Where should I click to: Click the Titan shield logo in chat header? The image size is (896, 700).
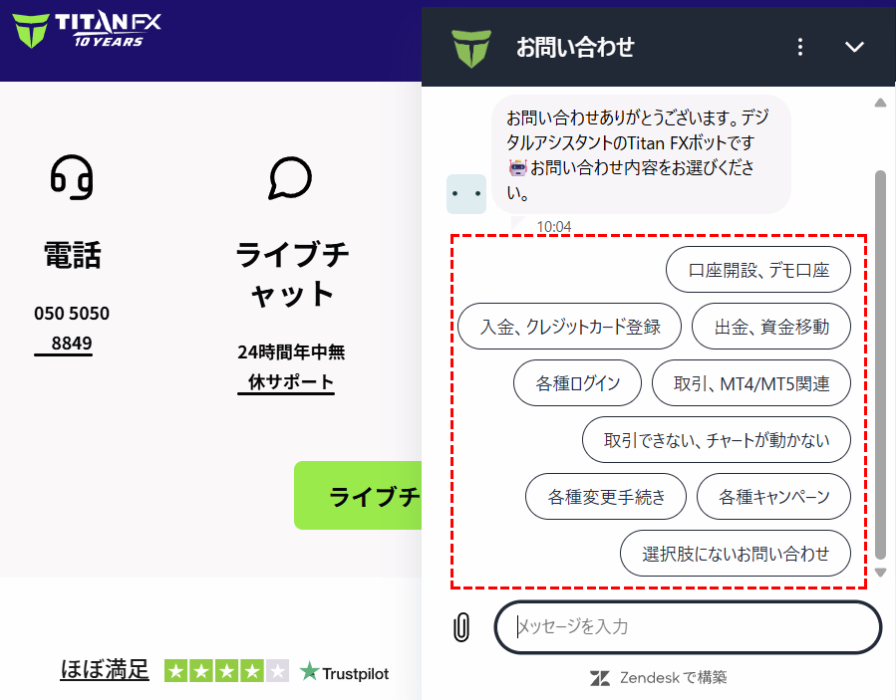[x=471, y=48]
